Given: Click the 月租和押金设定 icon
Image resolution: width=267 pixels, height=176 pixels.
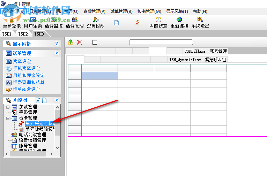Looking at the screenshot, I should [9, 76].
